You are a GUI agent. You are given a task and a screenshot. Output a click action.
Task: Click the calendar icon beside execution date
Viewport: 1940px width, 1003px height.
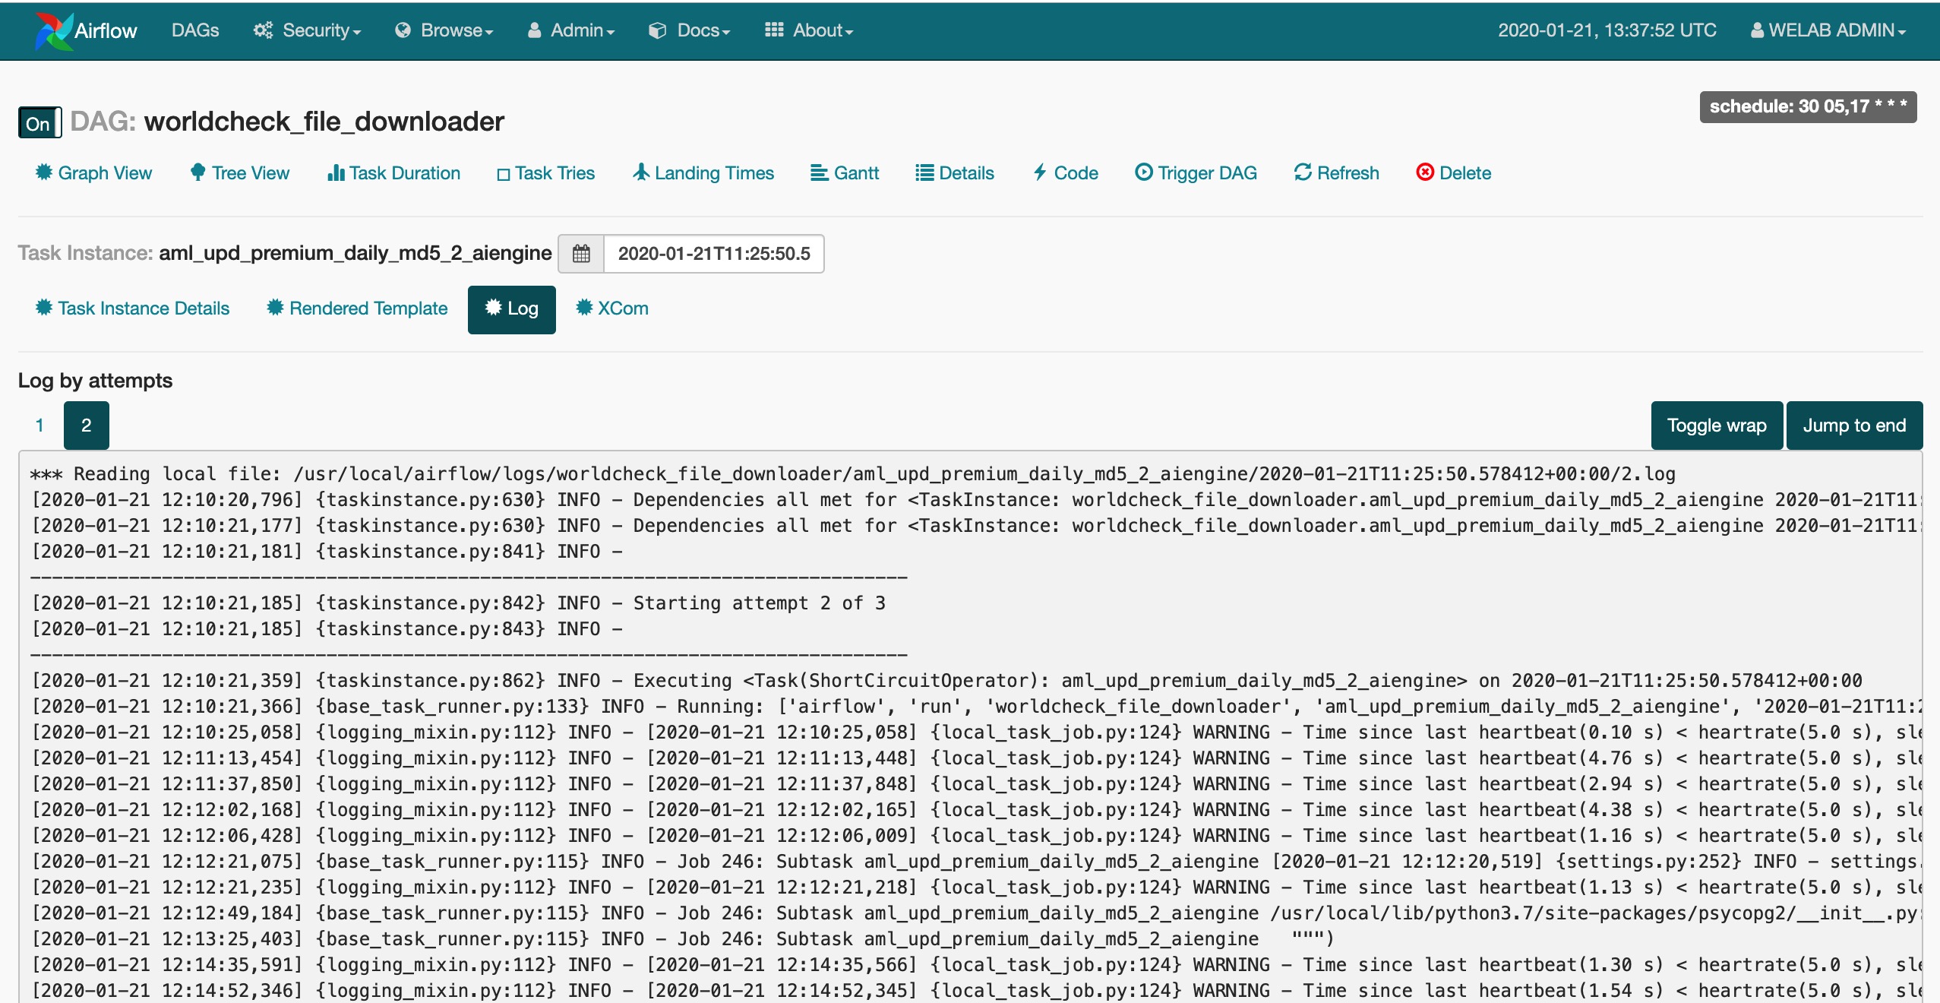581,254
